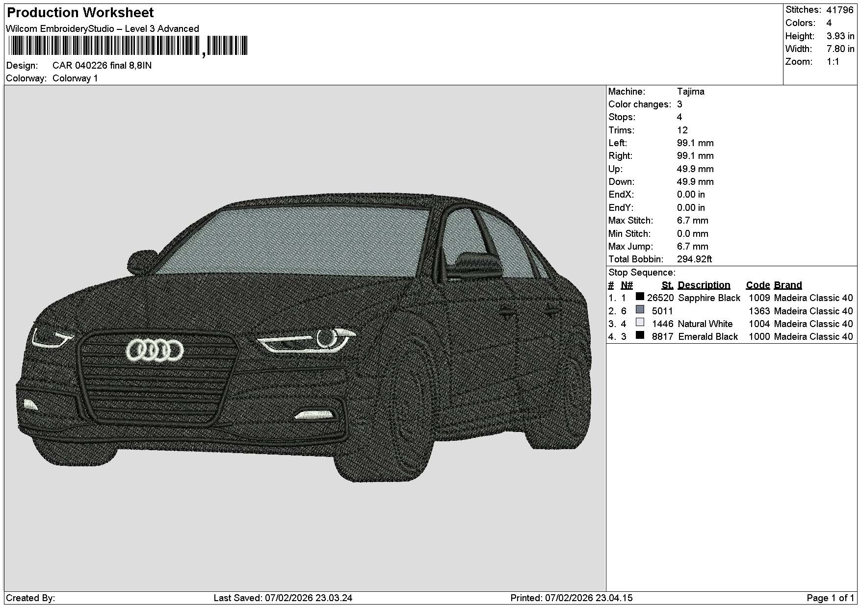This screenshot has width=861, height=608.
Task: Click the Brand column header
Action: pyautogui.click(x=788, y=285)
